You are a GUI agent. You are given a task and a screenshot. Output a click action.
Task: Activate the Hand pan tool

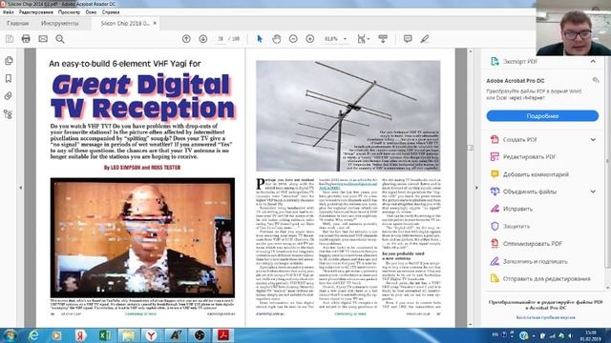pos(276,39)
